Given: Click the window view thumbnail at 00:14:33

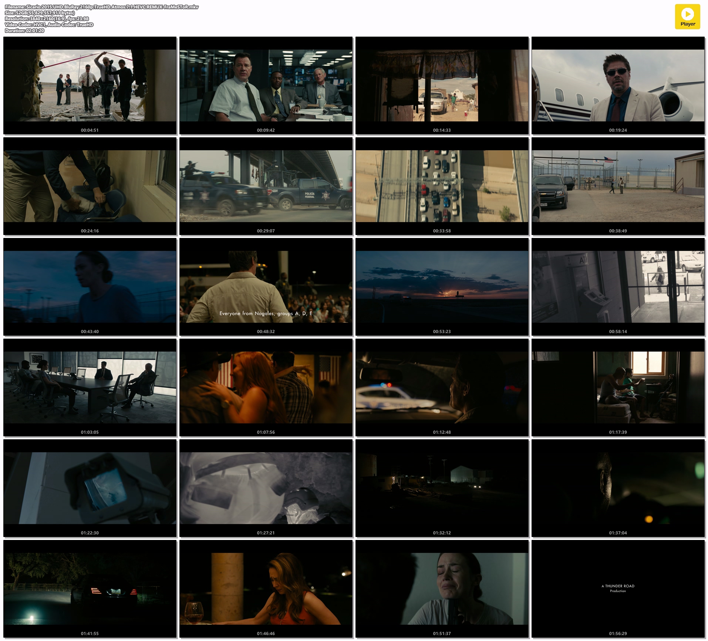Looking at the screenshot, I should pyautogui.click(x=442, y=85).
